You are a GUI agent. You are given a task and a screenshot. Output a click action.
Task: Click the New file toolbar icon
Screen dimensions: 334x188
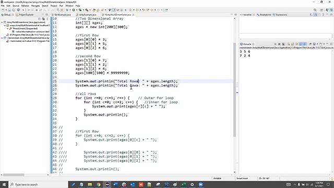click(x=3, y=10)
